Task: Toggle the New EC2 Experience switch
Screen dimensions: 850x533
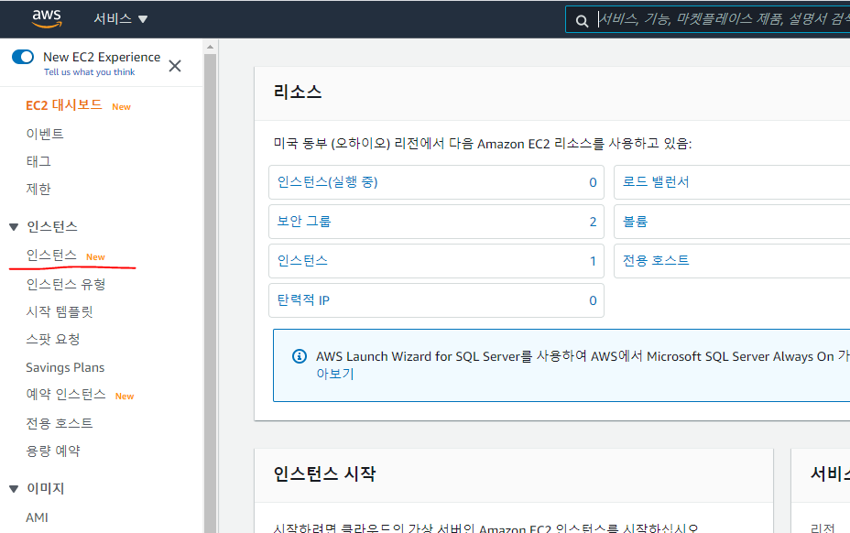Action: point(23,57)
